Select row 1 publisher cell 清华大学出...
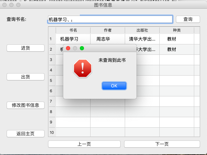The image size is (207, 155). (x=142, y=39)
